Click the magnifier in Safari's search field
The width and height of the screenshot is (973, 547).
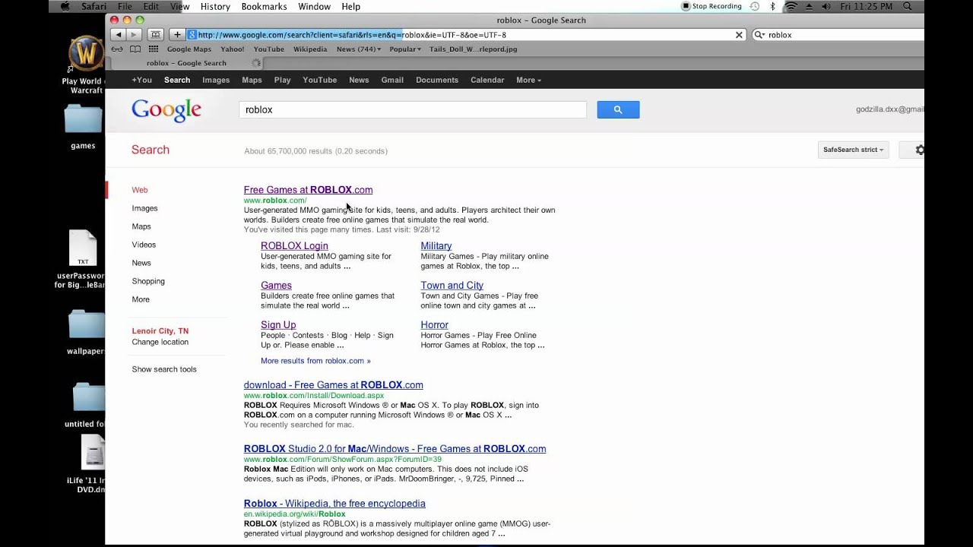coord(759,35)
